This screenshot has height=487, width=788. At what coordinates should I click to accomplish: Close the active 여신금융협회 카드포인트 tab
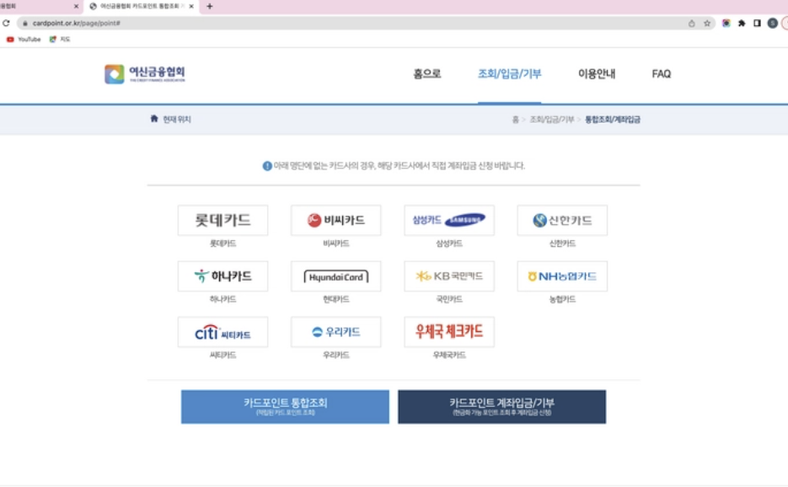(191, 7)
